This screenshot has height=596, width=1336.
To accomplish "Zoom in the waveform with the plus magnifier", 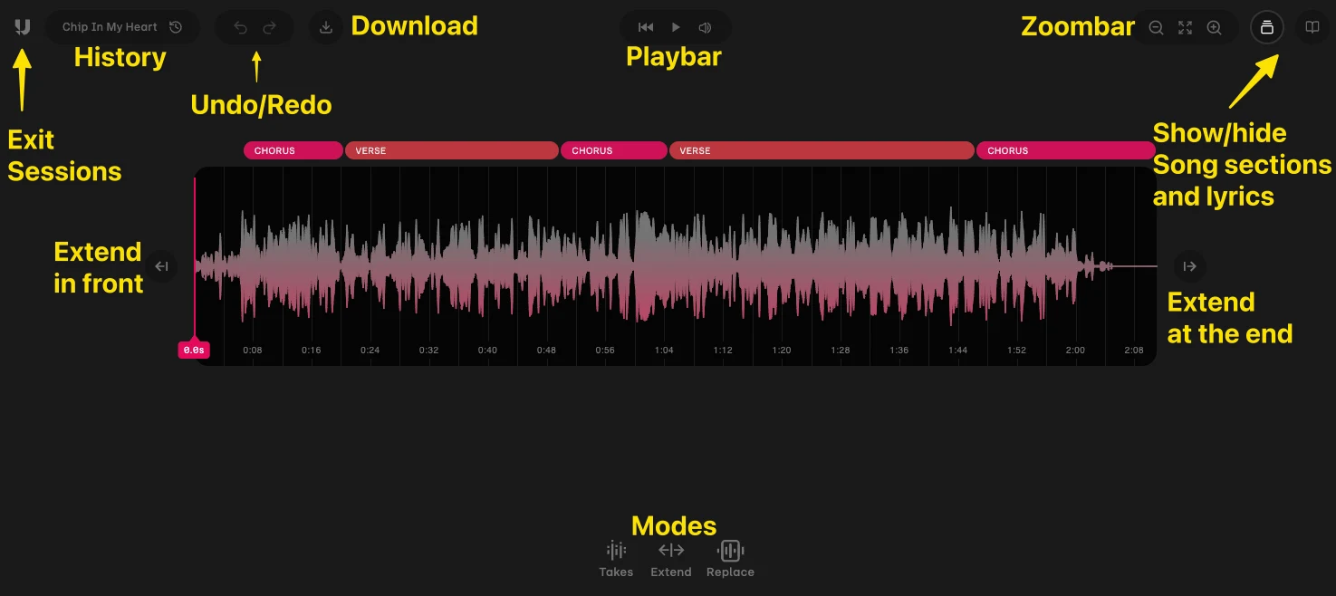I will (x=1215, y=27).
